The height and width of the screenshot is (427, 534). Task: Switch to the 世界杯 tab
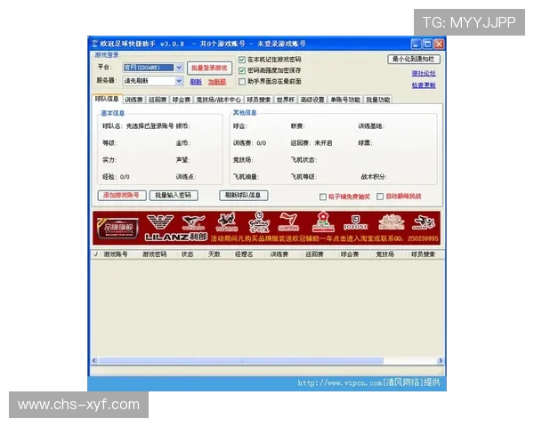(x=285, y=100)
